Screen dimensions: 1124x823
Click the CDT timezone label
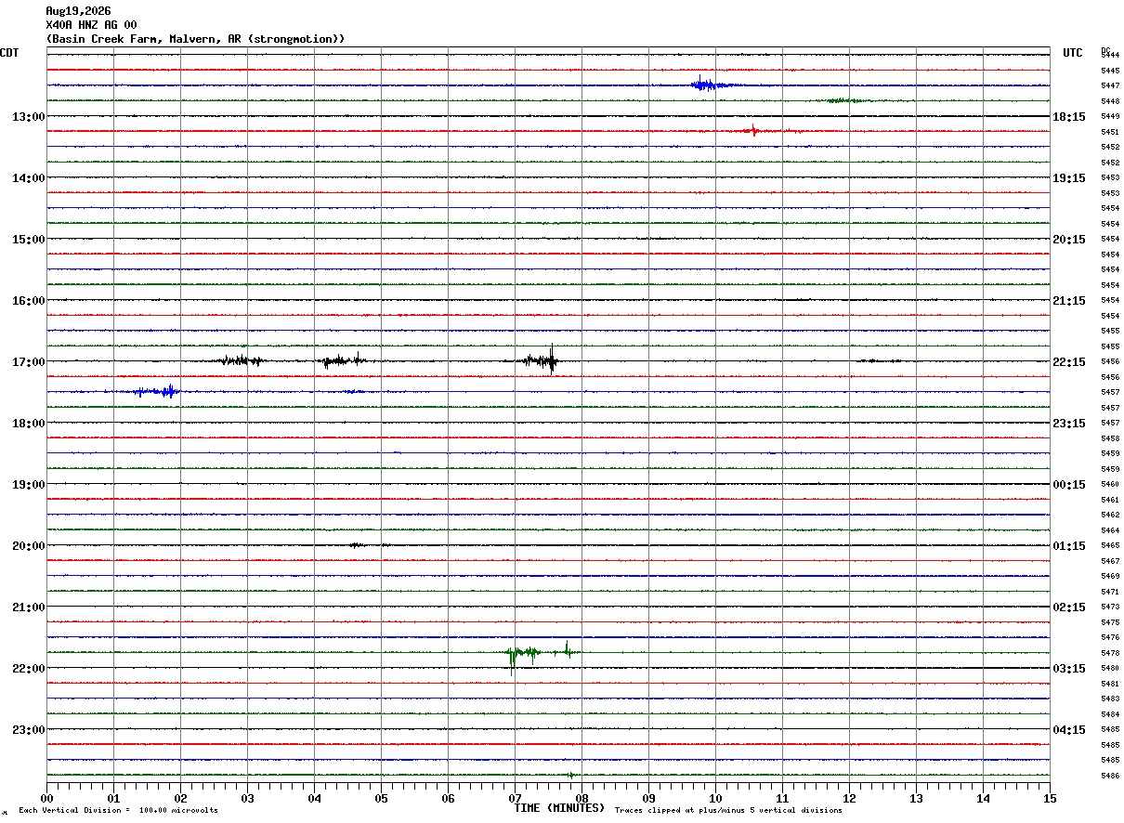click(x=9, y=53)
